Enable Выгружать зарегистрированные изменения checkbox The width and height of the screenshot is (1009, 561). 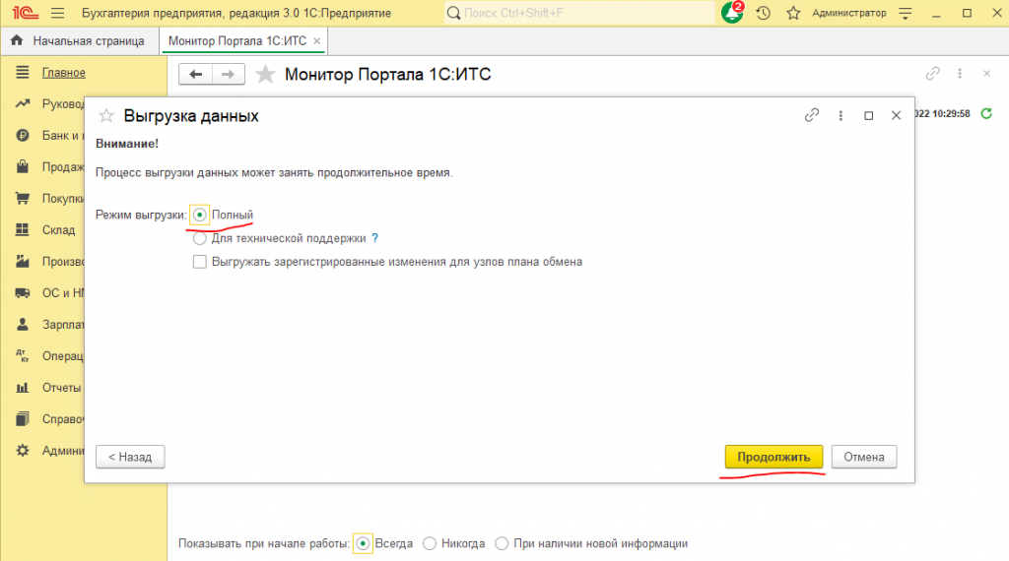200,262
